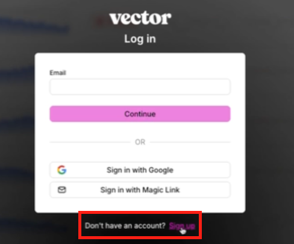This screenshot has height=244, width=294.
Task: Click empty white area below Magic Link button
Action: pos(140,205)
